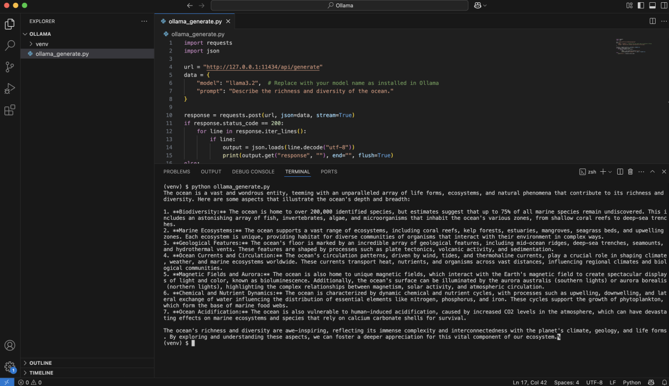
Task: Open Explorer Views and More Actions
Action: point(144,21)
